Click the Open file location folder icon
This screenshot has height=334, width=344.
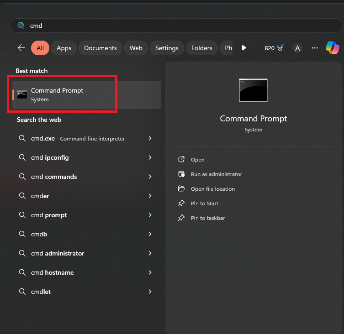181,189
